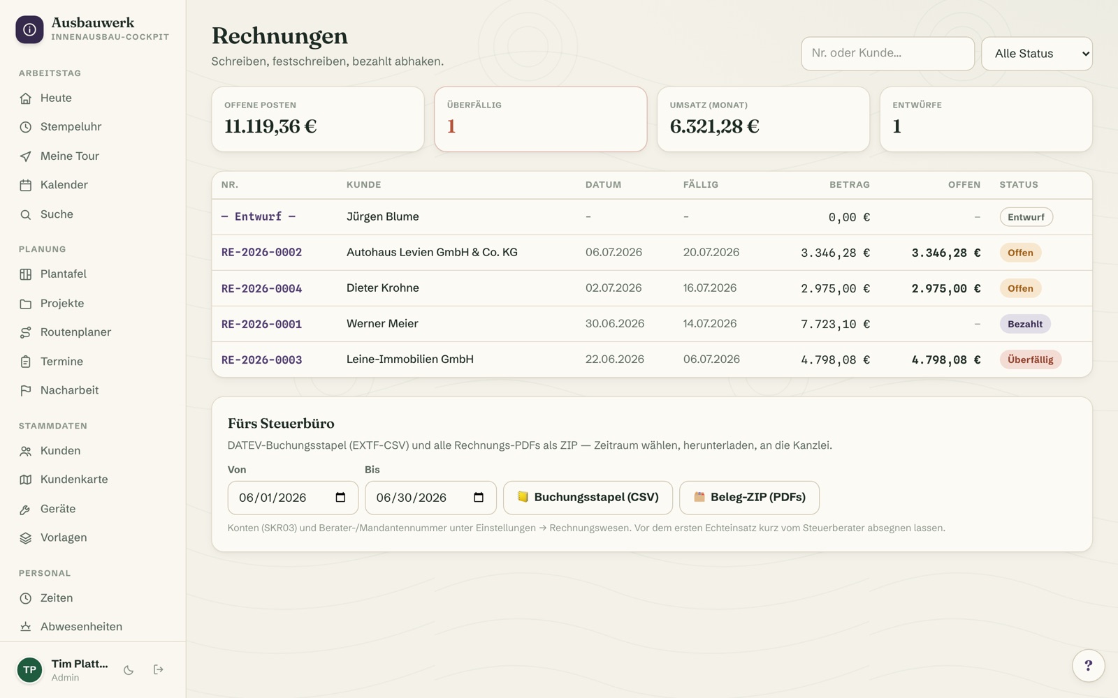
Task: Click the Überfällig status badge
Action: (1030, 360)
